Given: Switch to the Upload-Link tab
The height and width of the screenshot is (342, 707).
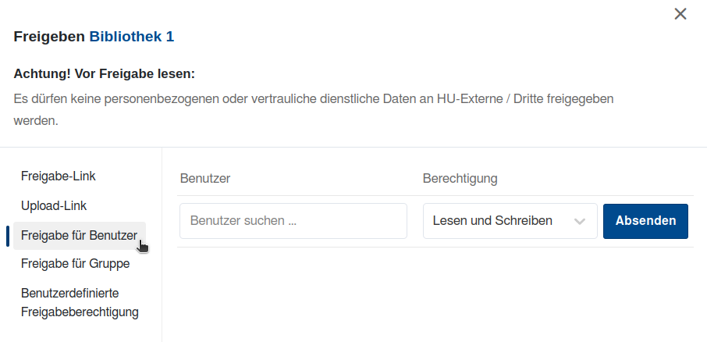Looking at the screenshot, I should click(54, 205).
